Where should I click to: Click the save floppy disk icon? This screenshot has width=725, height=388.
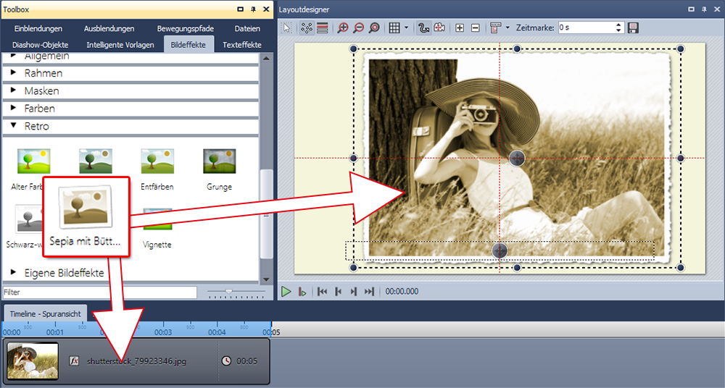(633, 28)
